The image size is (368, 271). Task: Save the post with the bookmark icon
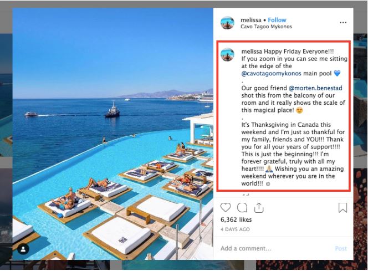(343, 208)
